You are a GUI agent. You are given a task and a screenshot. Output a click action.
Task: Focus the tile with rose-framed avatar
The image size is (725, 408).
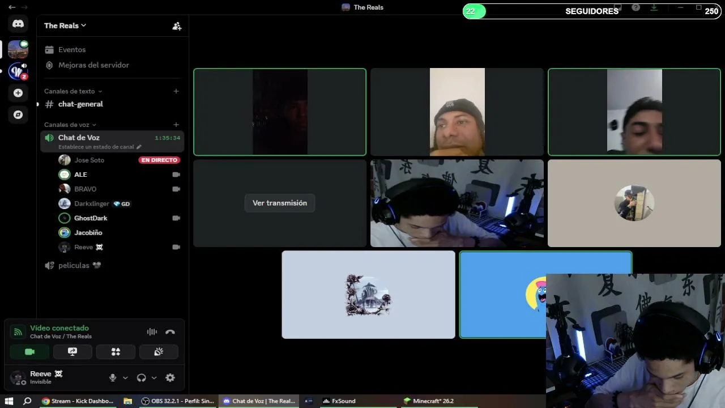[x=368, y=295]
